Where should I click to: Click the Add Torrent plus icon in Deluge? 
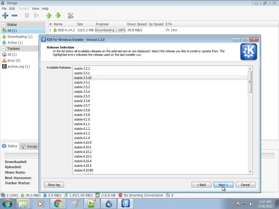5,16
